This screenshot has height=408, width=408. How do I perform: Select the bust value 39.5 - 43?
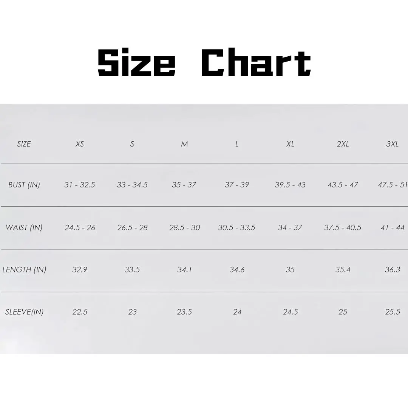pyautogui.click(x=290, y=185)
